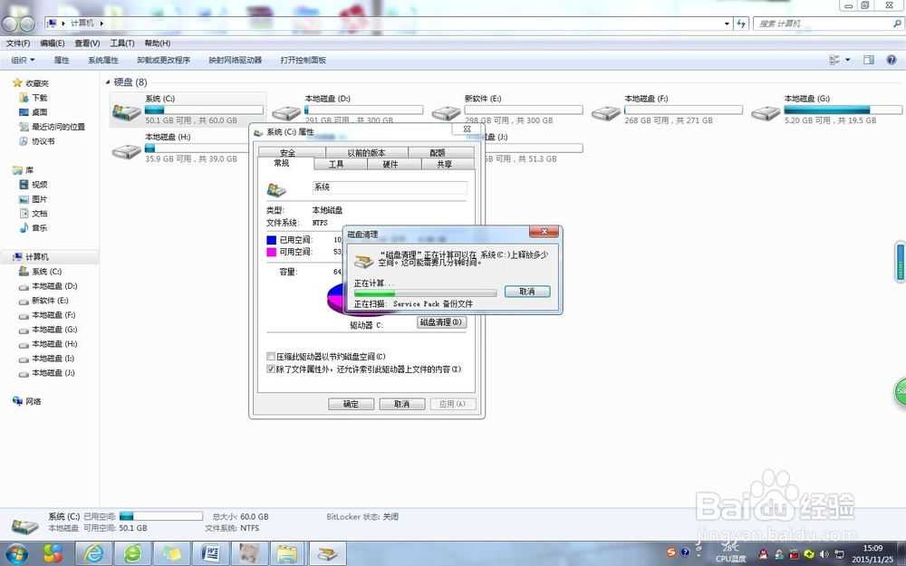This screenshot has height=566, width=906.
Task: Open 音乐 library in sidebar
Action: [33, 227]
